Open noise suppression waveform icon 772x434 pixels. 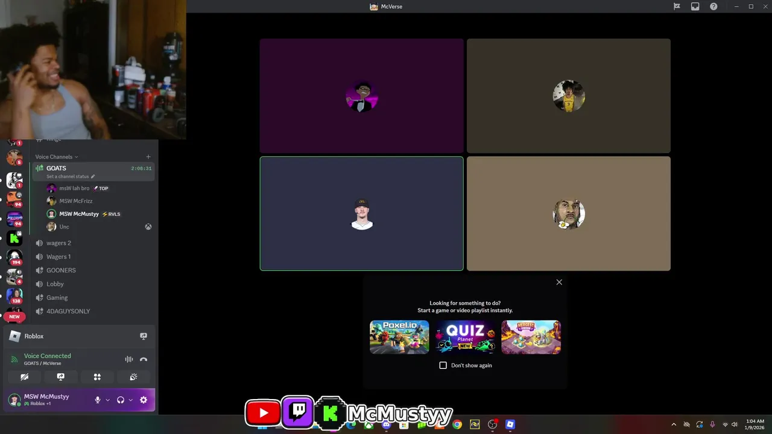click(128, 359)
